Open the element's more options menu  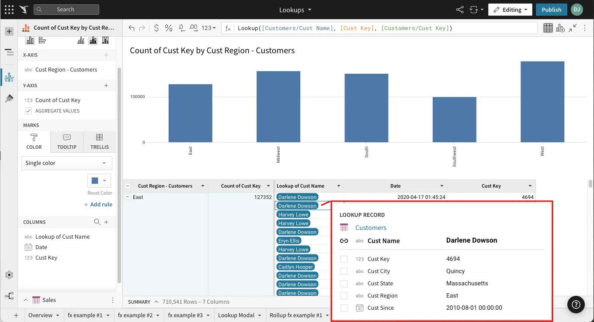(584, 28)
